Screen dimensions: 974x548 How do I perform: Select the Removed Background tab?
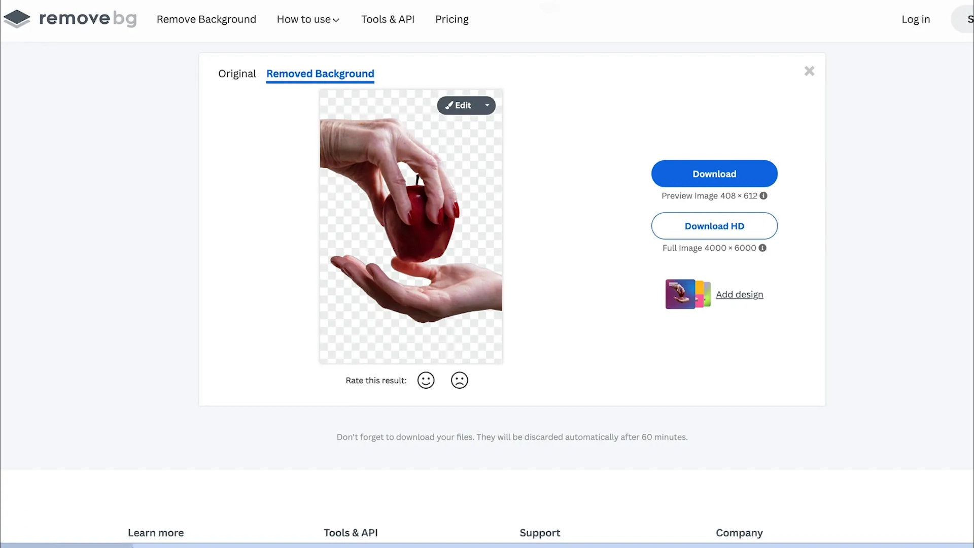[320, 74]
